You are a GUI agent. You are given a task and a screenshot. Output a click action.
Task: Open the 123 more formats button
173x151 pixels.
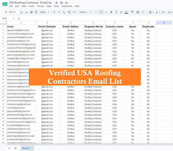pos(74,12)
